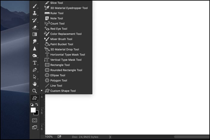The height and width of the screenshot is (140, 210).
Task: Use the horizontal scrollbar at the bottom
Action: tap(192, 137)
